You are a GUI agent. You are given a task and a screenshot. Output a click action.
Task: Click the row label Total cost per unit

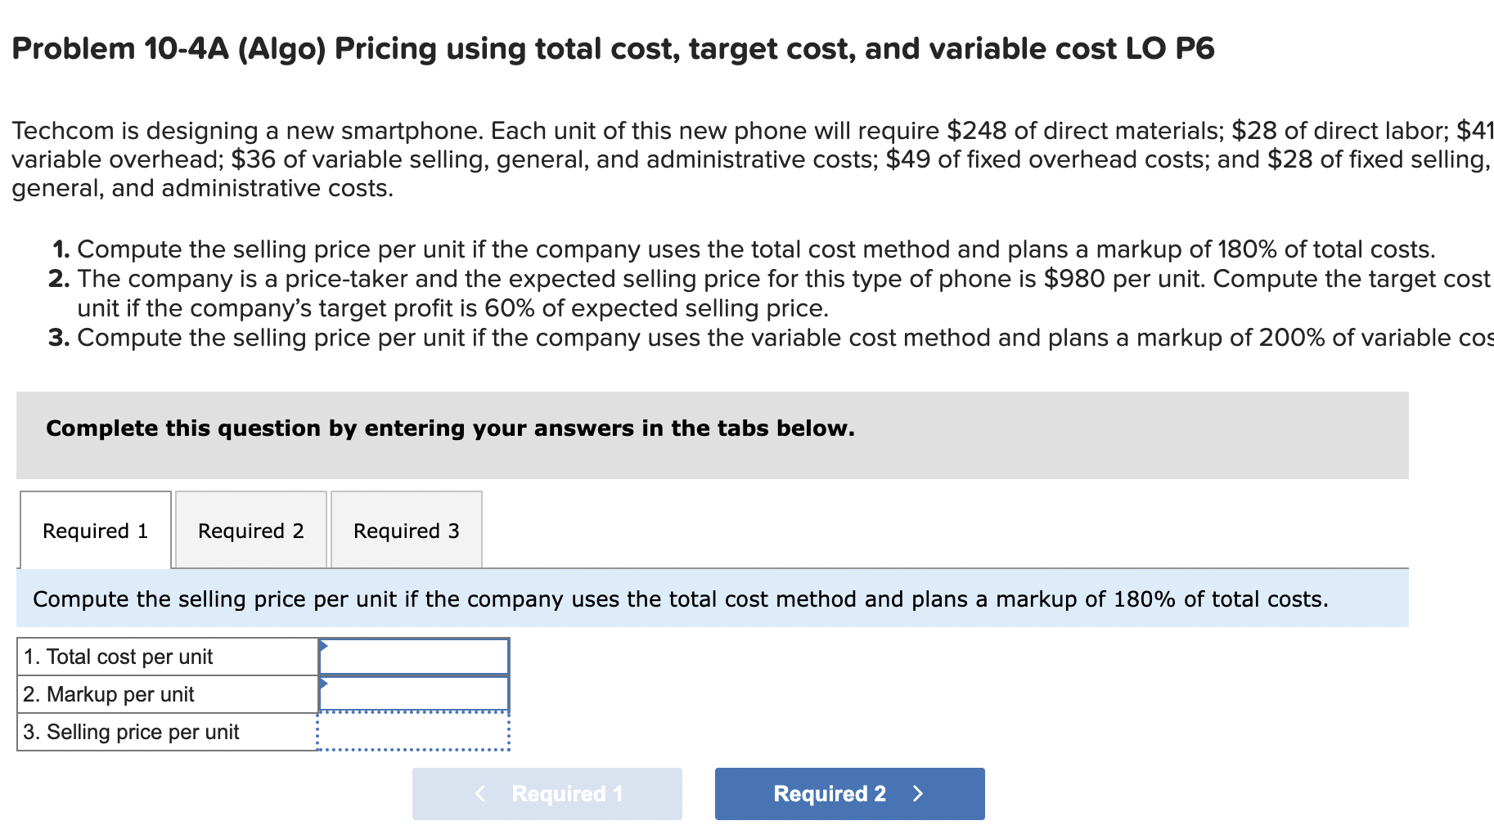(x=119, y=655)
